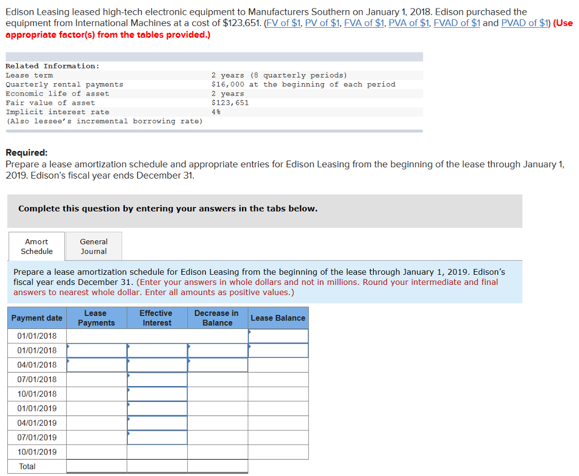Open the FVA of $1 table link
The height and width of the screenshot is (476, 579).
click(364, 23)
